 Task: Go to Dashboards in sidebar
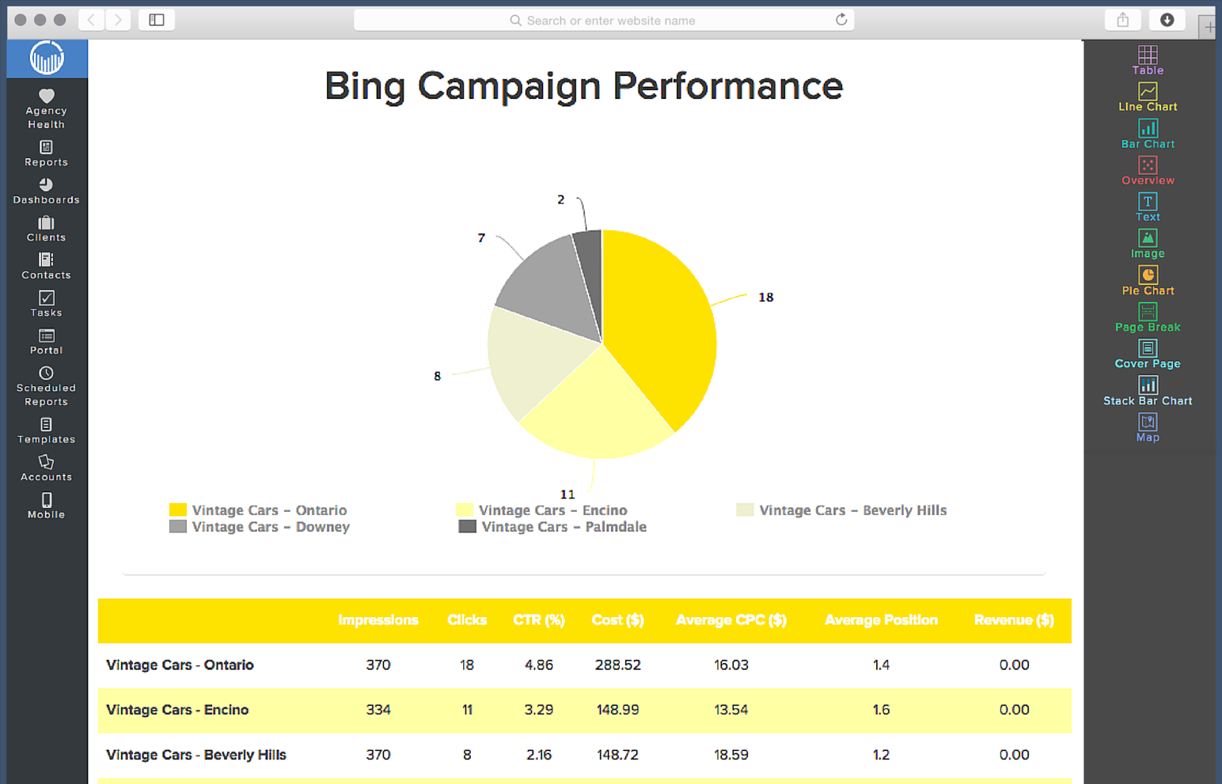point(47,191)
